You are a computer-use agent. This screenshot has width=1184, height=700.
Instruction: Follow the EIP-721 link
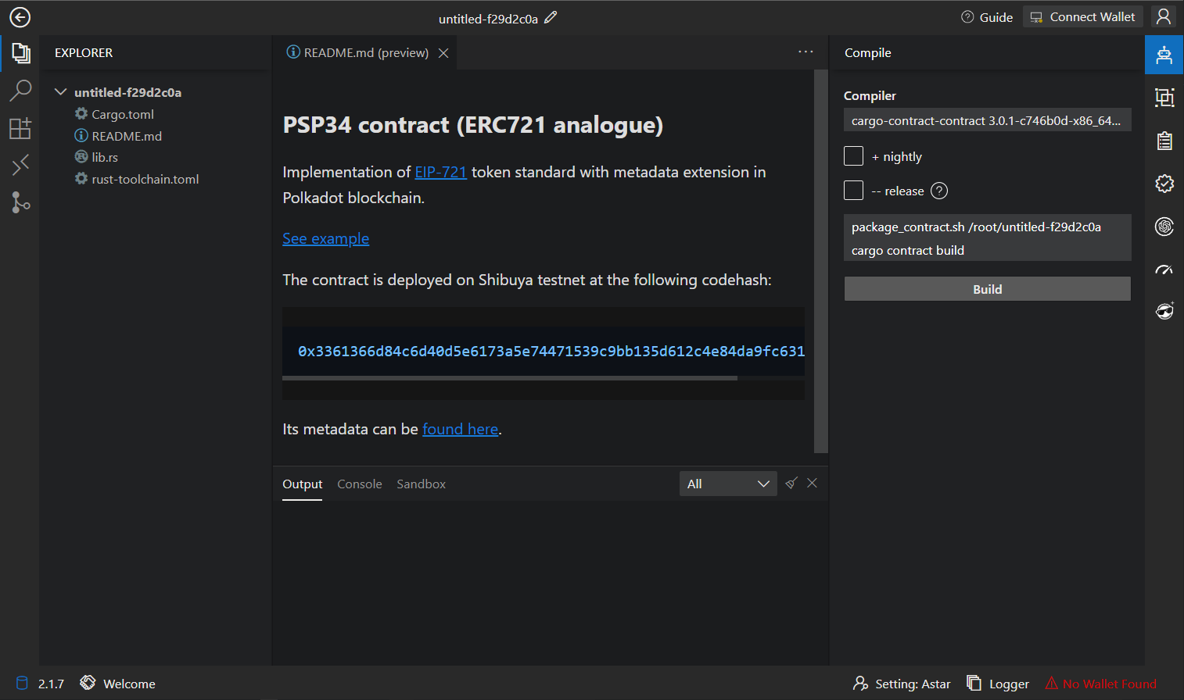[440, 172]
